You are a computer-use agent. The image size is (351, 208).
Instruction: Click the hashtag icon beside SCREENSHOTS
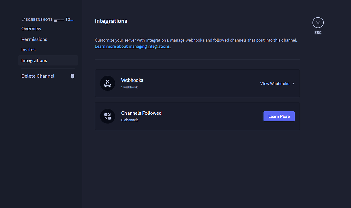click(x=22, y=19)
